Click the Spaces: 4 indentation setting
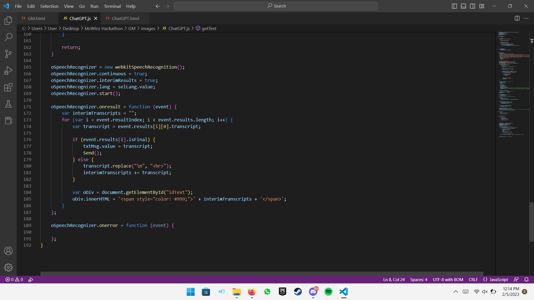Image resolution: width=534 pixels, height=300 pixels. coord(419,280)
